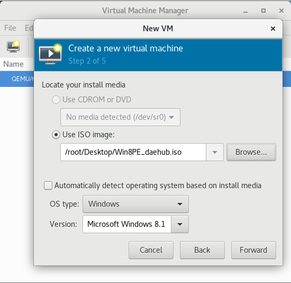Select the Use CDROM or DVD option

tap(56, 100)
